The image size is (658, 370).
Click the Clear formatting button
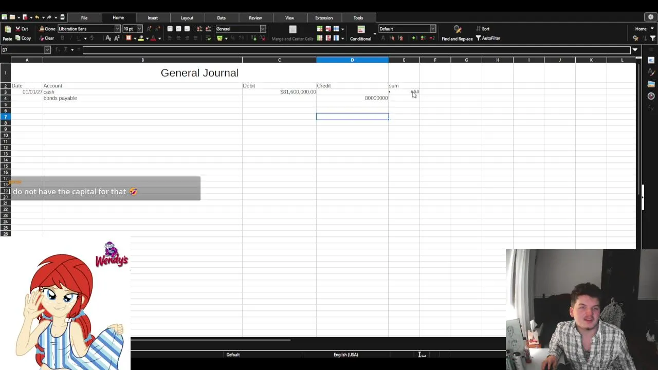pyautogui.click(x=46, y=38)
